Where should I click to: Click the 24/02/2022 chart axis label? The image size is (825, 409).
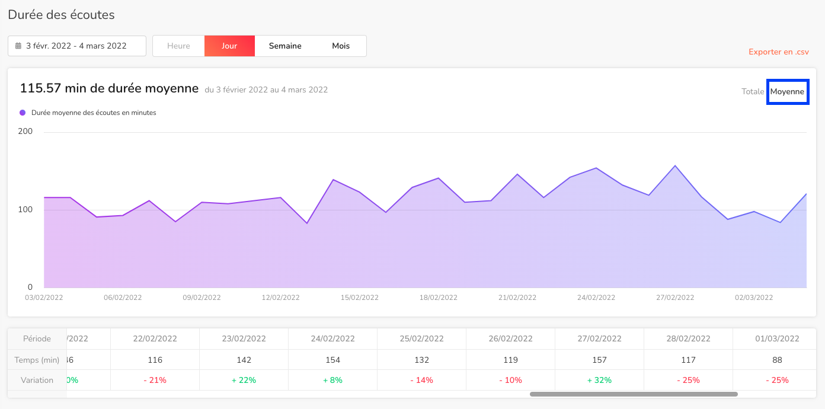click(596, 298)
